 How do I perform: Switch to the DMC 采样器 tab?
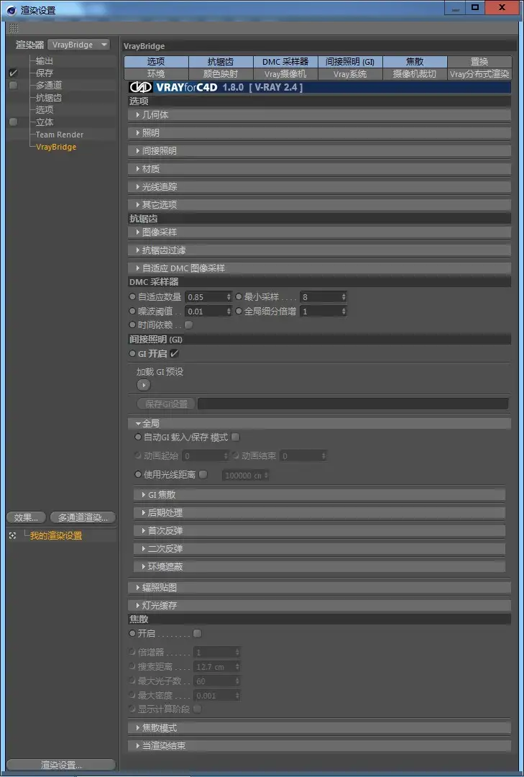(x=285, y=62)
